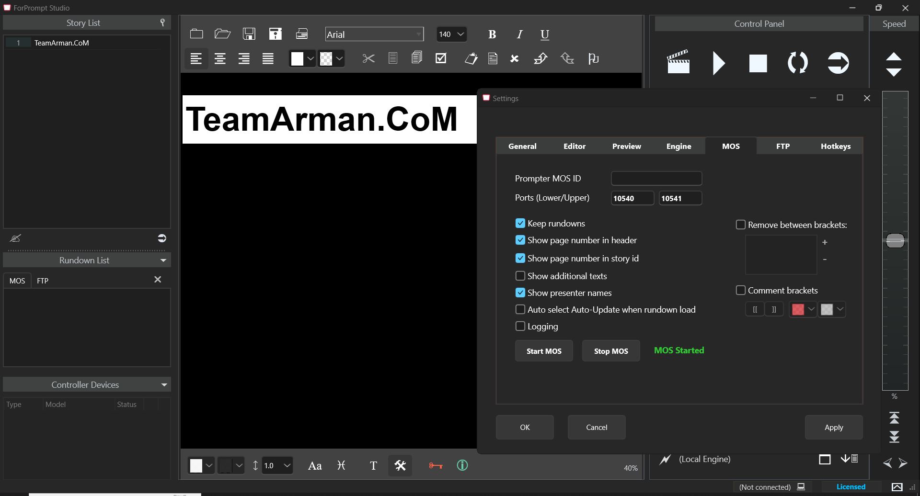The width and height of the screenshot is (920, 496).
Task: Align text right
Action: [244, 59]
